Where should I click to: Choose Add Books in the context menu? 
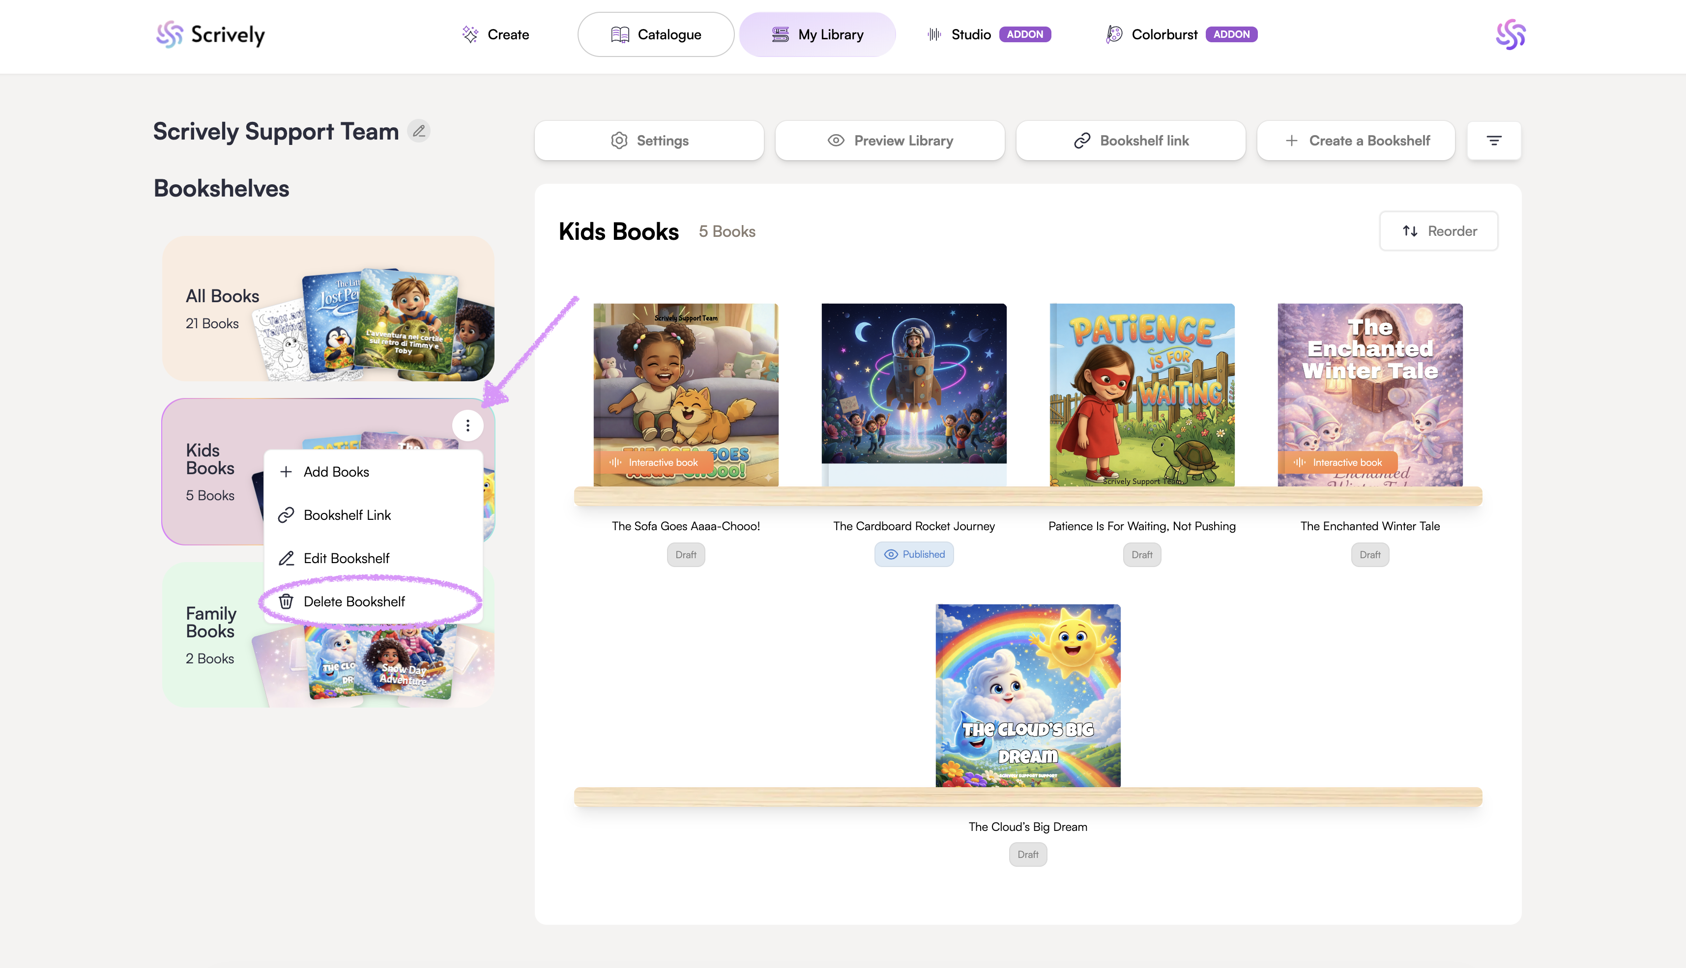point(336,472)
